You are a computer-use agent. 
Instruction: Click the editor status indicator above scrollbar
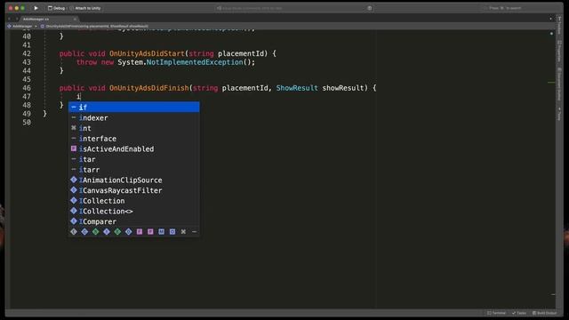pos(551,34)
